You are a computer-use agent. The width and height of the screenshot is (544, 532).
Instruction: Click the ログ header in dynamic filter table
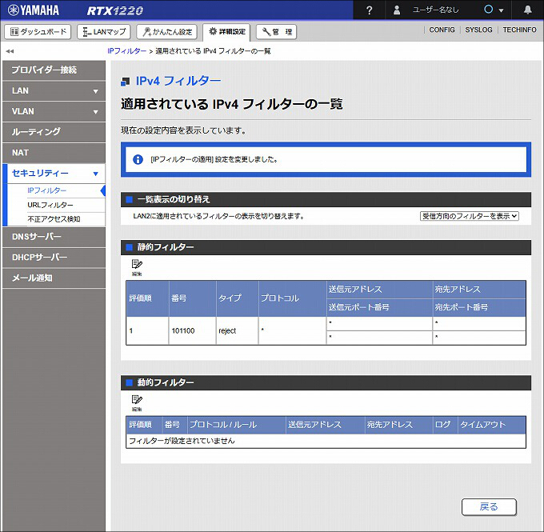pos(445,425)
